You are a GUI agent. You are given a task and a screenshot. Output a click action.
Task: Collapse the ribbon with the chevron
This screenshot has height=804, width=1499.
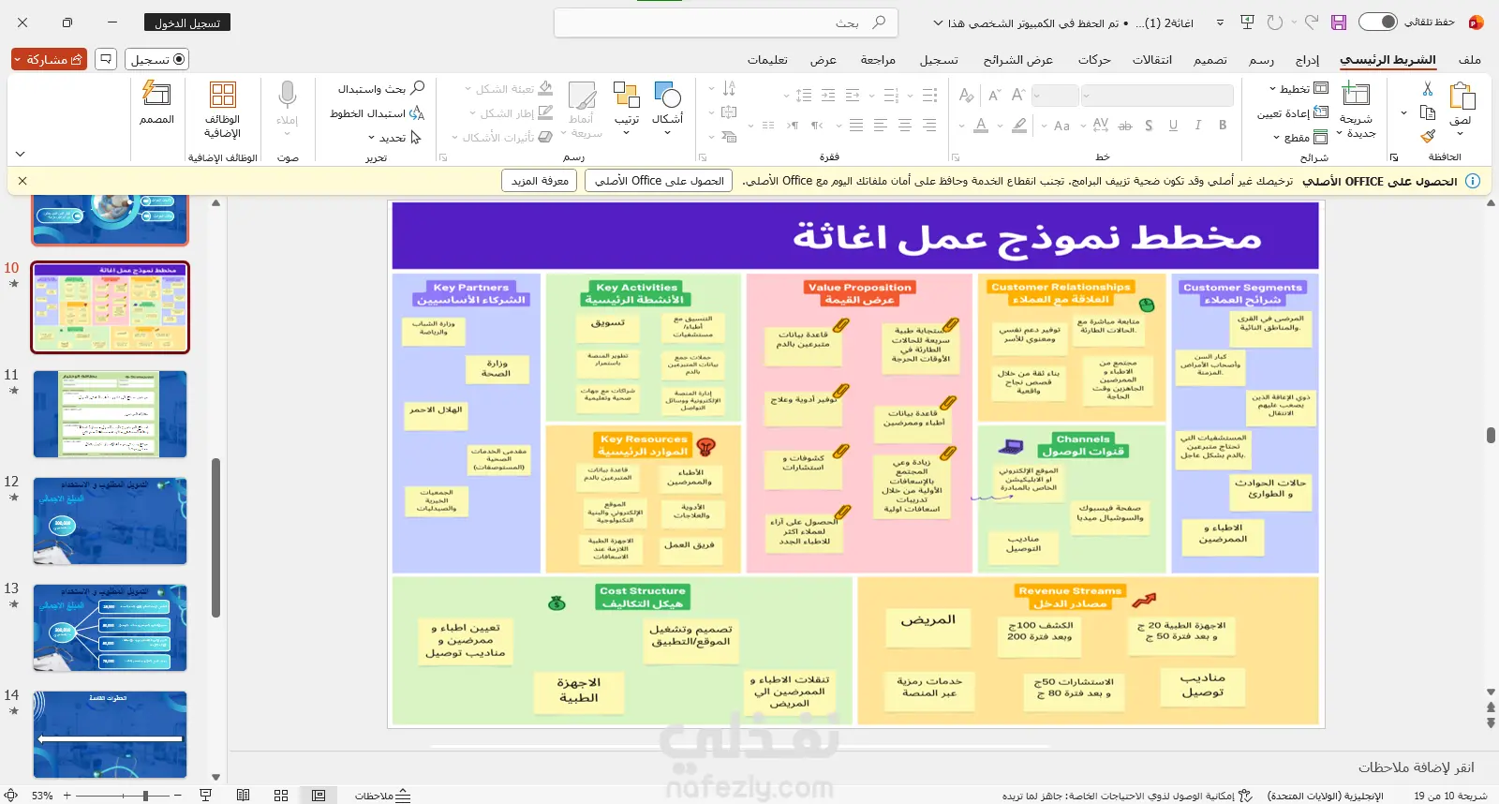(20, 155)
